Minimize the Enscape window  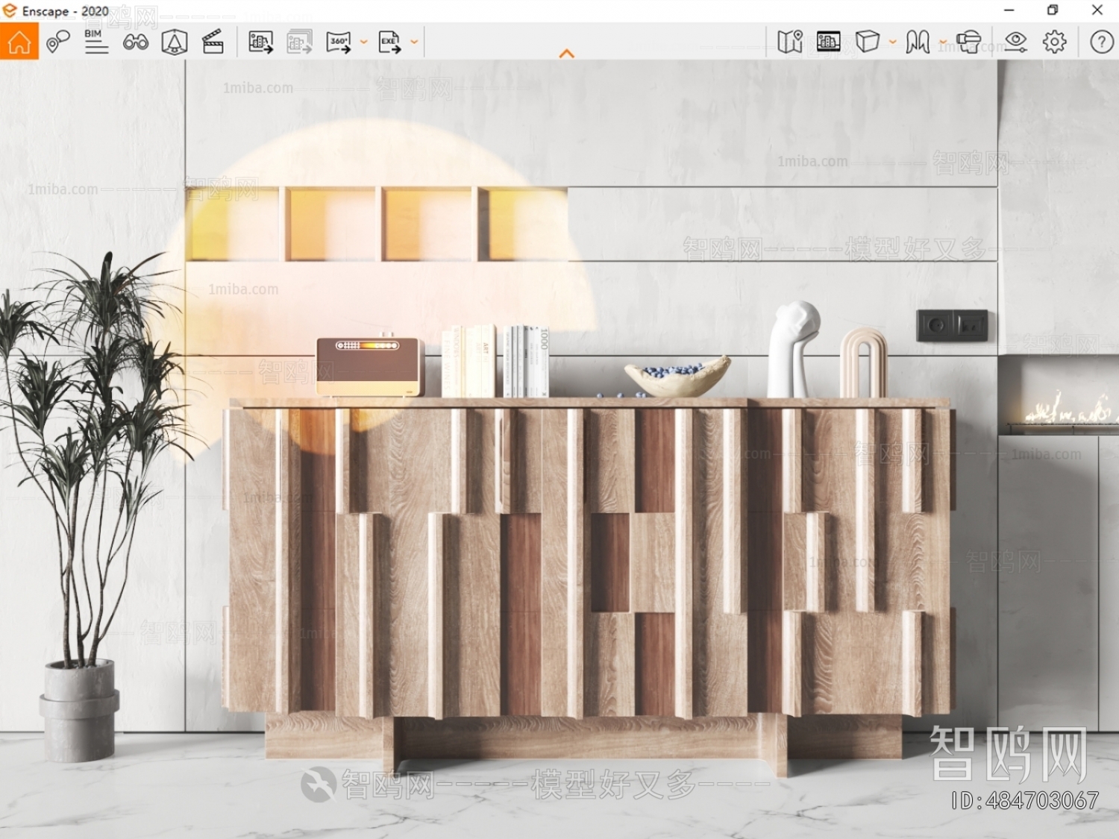tap(1009, 10)
